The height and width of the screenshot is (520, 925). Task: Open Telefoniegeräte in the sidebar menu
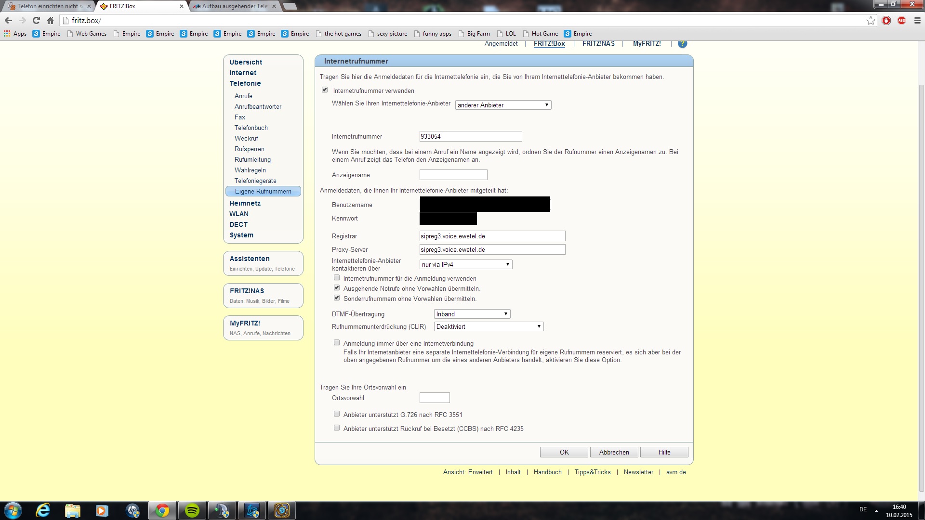click(255, 181)
